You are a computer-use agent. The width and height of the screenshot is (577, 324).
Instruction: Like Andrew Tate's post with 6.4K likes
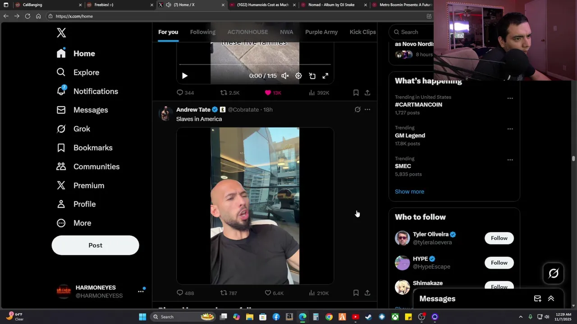tap(274, 293)
